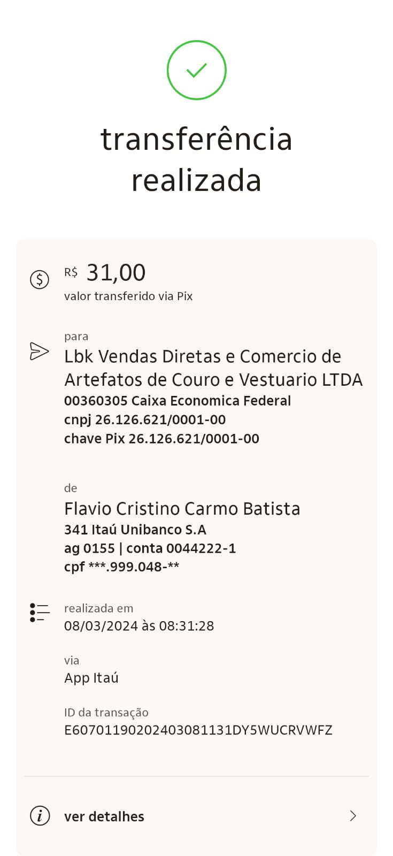Click the dollar sign amount icon

[40, 279]
